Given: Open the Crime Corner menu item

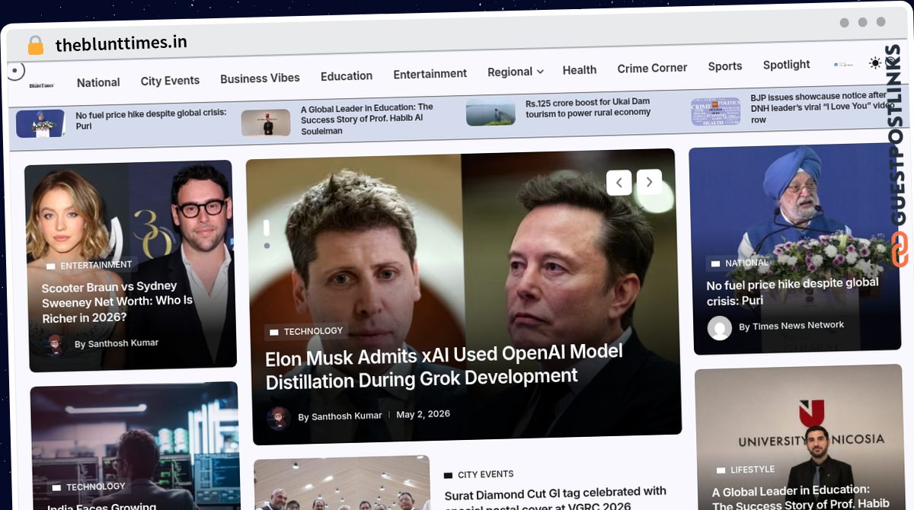Looking at the screenshot, I should [652, 68].
